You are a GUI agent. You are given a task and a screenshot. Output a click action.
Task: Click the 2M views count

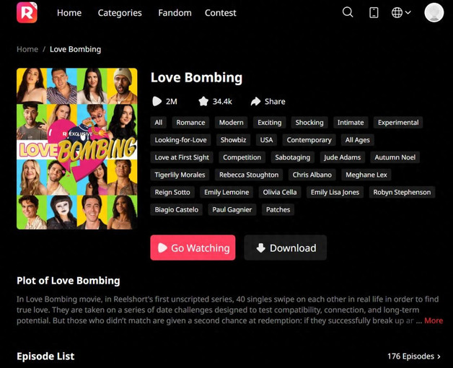[172, 102]
